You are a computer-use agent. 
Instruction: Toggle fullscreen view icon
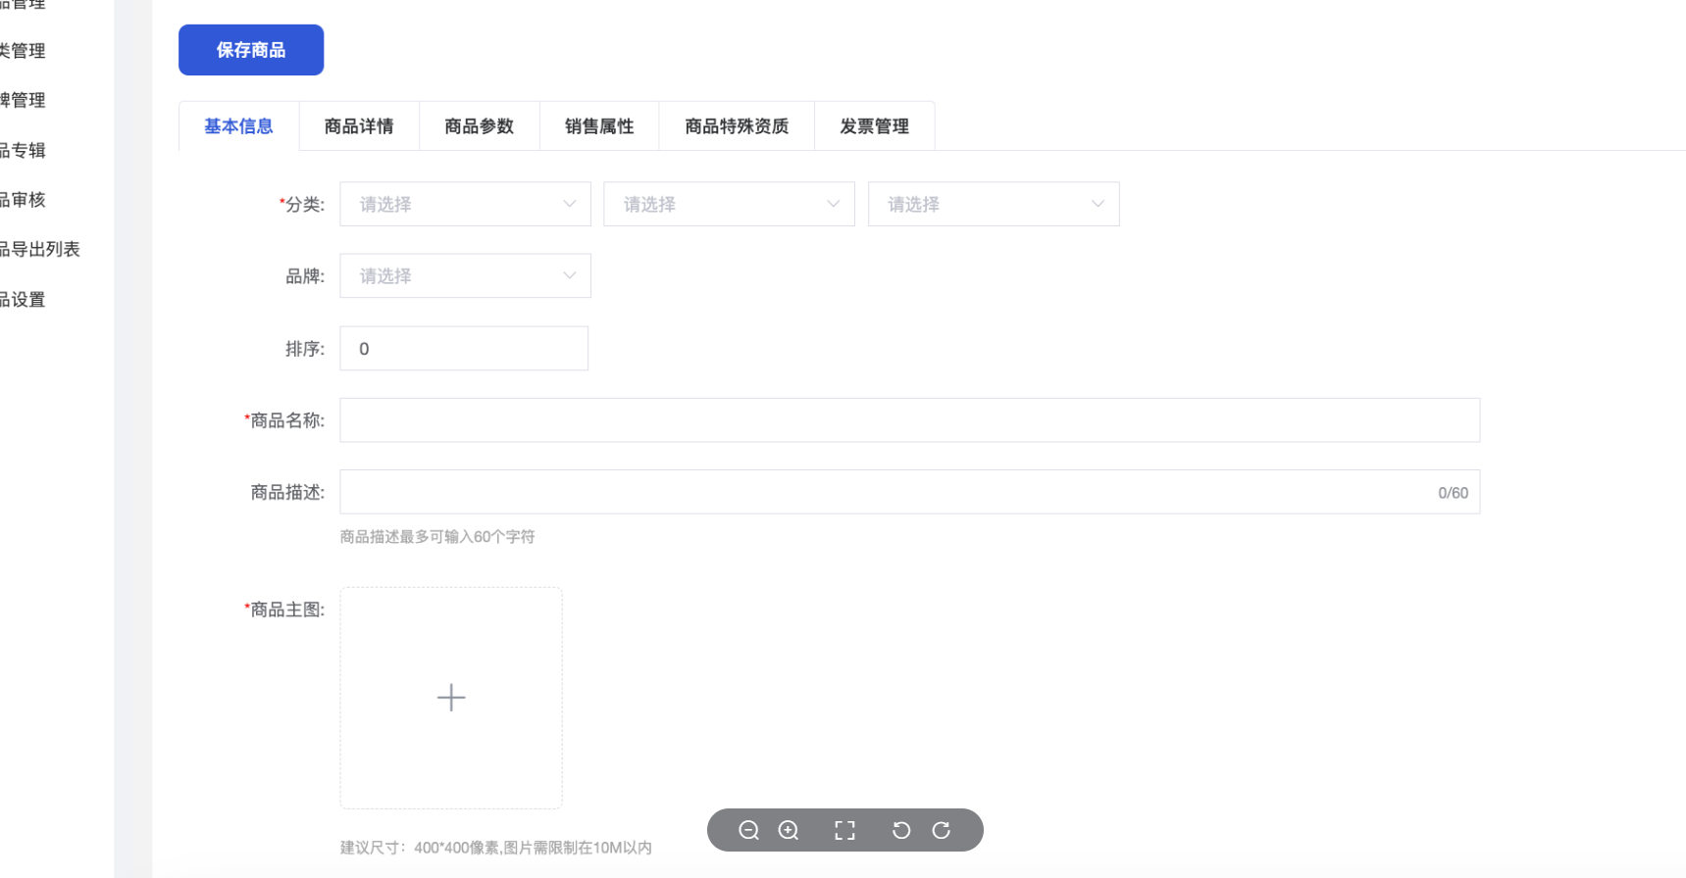(x=844, y=831)
